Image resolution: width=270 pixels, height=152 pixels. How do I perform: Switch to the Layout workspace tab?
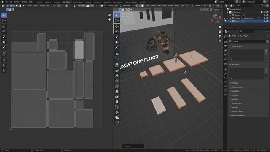pyautogui.click(x=39, y=2)
